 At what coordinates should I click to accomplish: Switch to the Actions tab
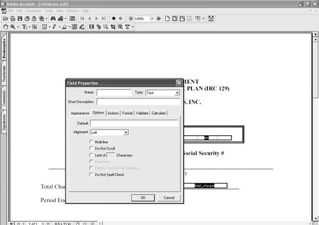point(113,113)
